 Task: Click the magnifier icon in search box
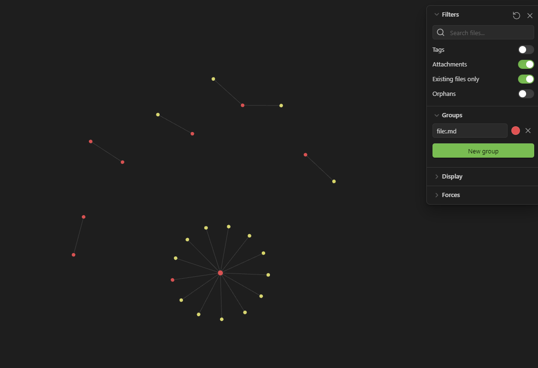pyautogui.click(x=441, y=33)
